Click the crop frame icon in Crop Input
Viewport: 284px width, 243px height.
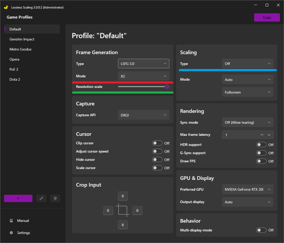[x=123, y=210]
